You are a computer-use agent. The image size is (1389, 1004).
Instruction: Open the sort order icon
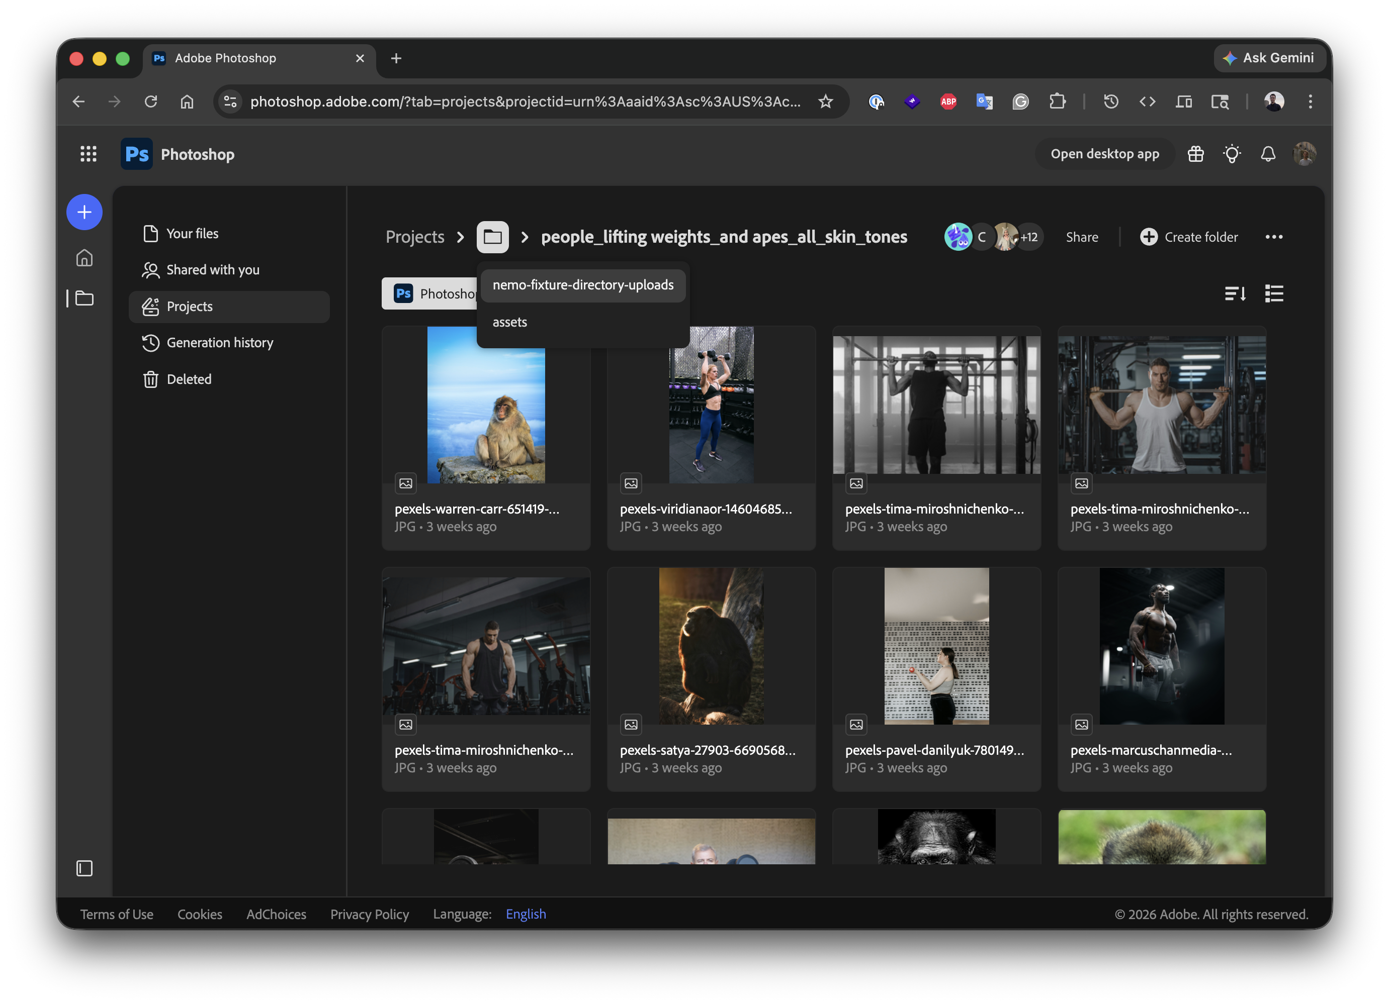pyautogui.click(x=1235, y=293)
